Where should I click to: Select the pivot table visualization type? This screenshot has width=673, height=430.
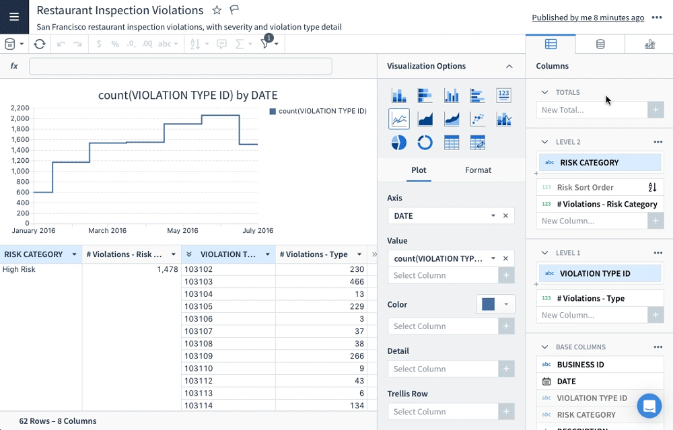click(477, 143)
